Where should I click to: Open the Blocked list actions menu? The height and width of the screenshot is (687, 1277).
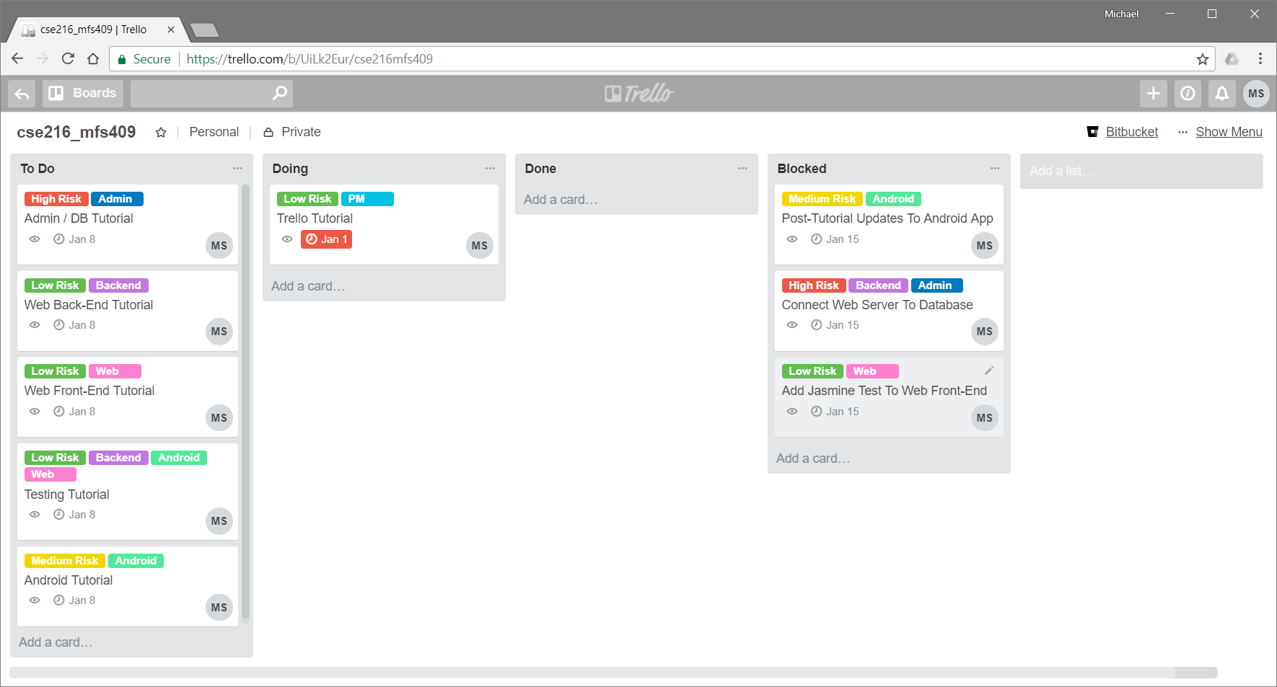(995, 168)
